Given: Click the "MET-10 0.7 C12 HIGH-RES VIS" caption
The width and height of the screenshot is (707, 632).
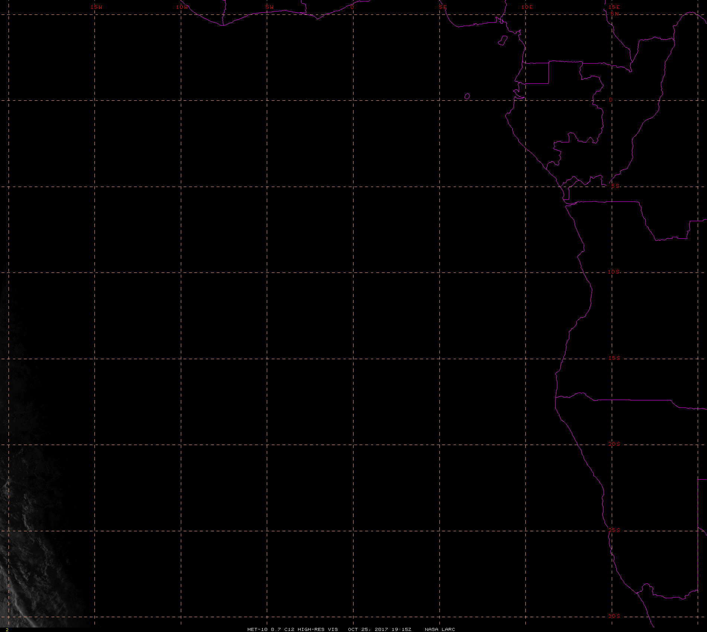Looking at the screenshot, I should [x=293, y=629].
